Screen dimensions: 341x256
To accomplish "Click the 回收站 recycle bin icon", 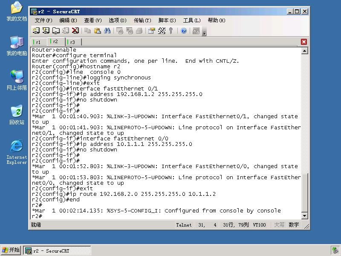I will point(17,115).
